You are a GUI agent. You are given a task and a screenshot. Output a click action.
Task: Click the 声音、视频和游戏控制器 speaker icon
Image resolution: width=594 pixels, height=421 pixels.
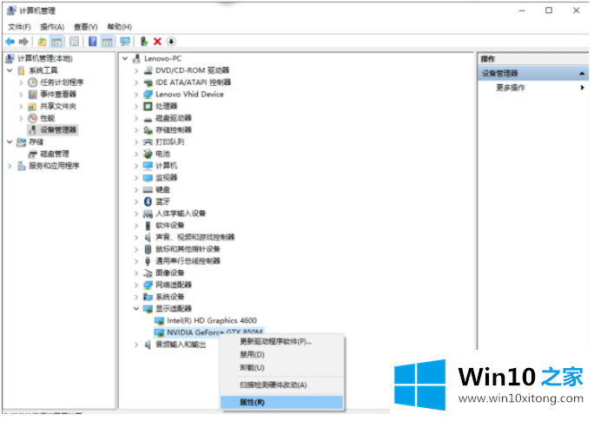pyautogui.click(x=148, y=237)
